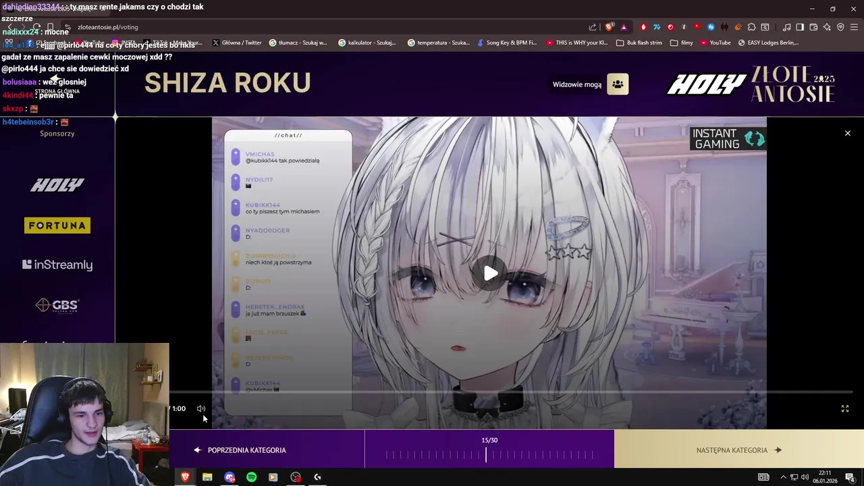Mute the video with the speaker icon
The height and width of the screenshot is (486, 864).
coord(201,408)
